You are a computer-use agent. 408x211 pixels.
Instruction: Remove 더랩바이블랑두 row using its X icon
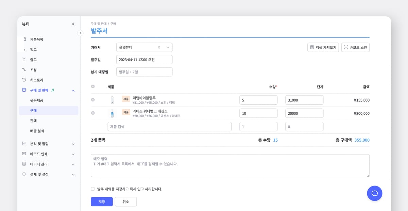[x=92, y=100]
